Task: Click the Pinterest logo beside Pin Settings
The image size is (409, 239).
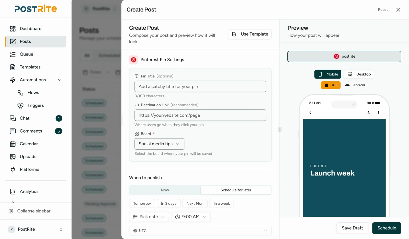Action: click(134, 60)
